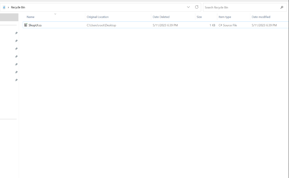The image size is (289, 178).
Task: Open the address bar history dropdown
Action: (x=188, y=7)
